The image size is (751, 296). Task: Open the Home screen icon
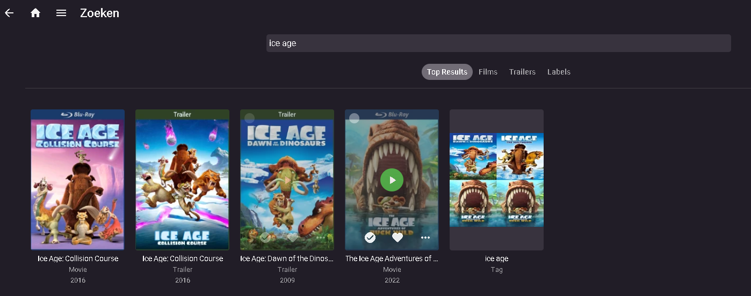tap(35, 13)
